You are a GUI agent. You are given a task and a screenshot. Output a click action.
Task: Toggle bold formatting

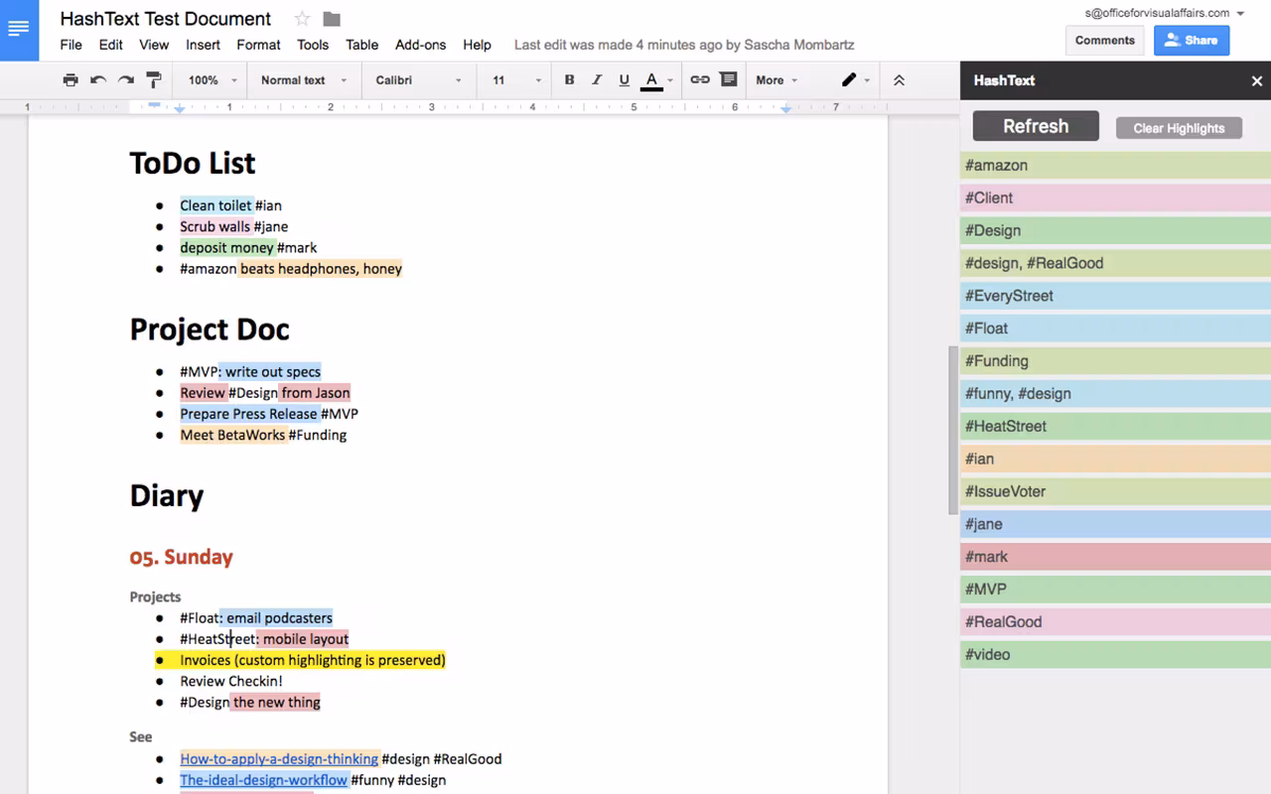pos(569,80)
